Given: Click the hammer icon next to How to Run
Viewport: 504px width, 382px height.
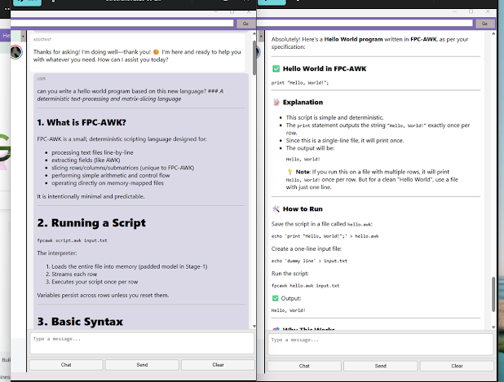Looking at the screenshot, I should (x=276, y=209).
